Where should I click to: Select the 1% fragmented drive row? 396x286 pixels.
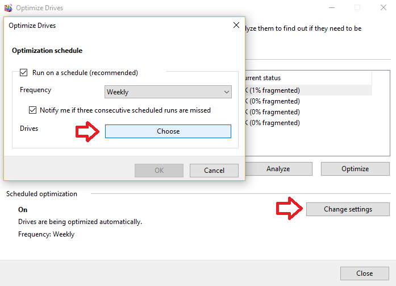click(309, 90)
